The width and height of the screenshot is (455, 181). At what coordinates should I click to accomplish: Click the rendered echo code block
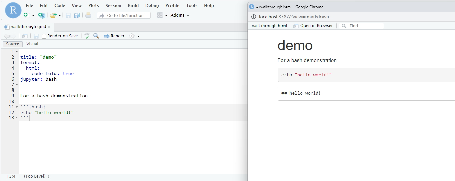click(366, 75)
